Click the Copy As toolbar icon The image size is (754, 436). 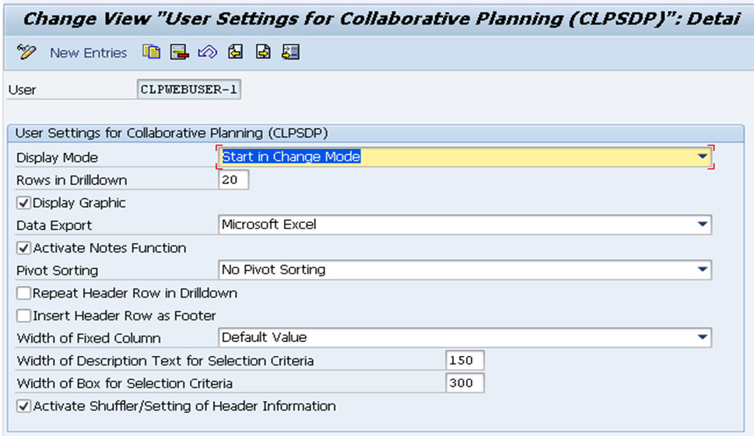tap(151, 51)
